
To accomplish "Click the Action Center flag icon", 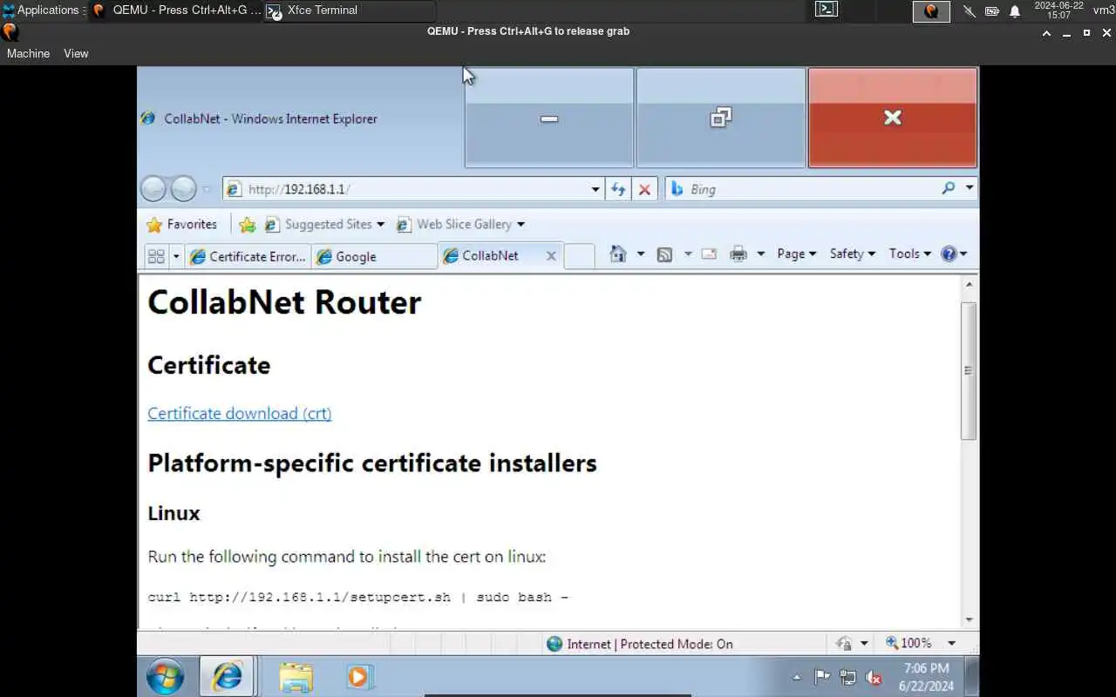I will (821, 677).
